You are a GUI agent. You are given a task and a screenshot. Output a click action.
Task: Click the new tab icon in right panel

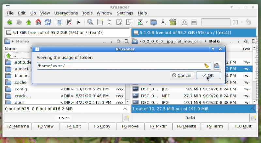[253, 118]
